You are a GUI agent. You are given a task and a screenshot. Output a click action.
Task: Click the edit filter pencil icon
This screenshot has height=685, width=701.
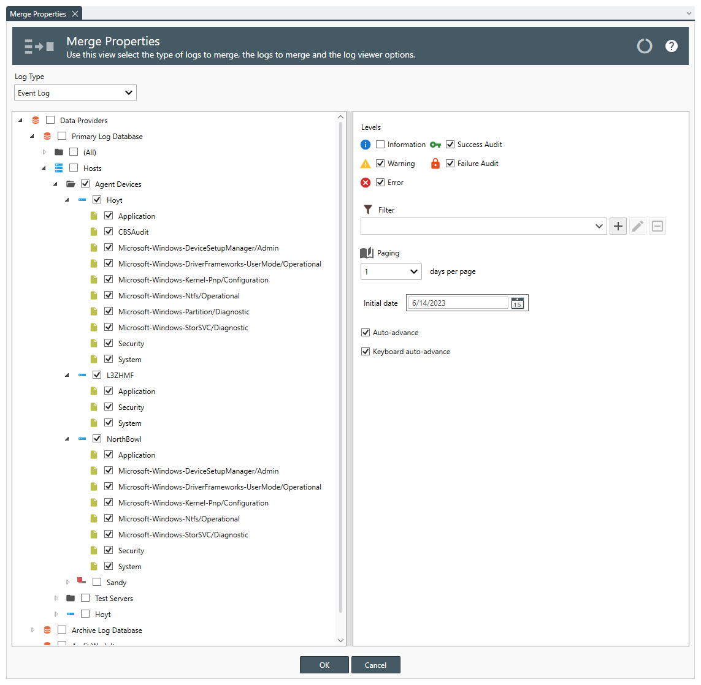[x=638, y=226]
